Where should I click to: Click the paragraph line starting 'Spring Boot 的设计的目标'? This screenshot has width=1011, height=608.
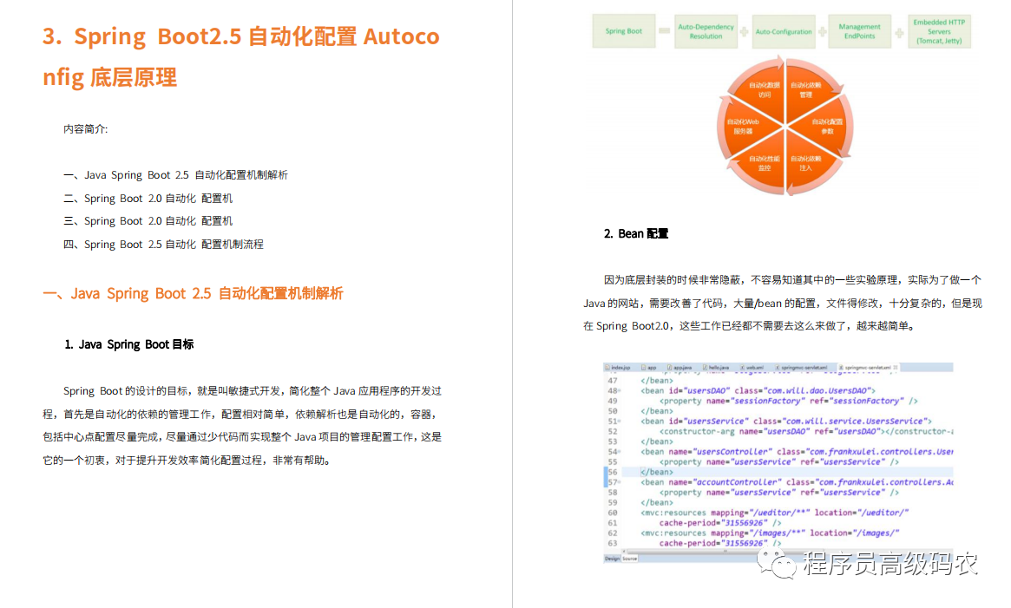tap(253, 390)
